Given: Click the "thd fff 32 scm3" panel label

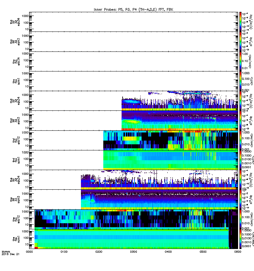Looking at the screenshot, I should (15, 121).
